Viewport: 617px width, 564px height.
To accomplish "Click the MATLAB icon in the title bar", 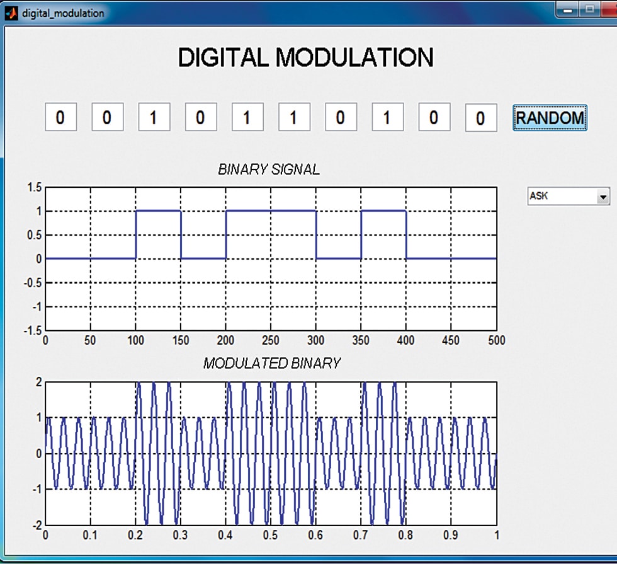I will [x=12, y=13].
